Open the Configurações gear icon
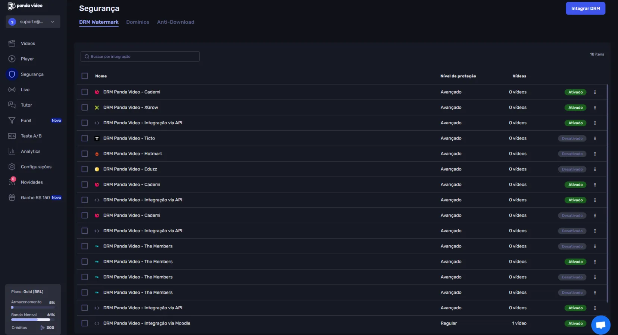618x335 pixels. 12,167
